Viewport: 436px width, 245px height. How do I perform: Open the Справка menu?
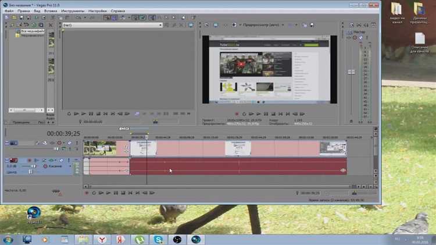tap(119, 10)
